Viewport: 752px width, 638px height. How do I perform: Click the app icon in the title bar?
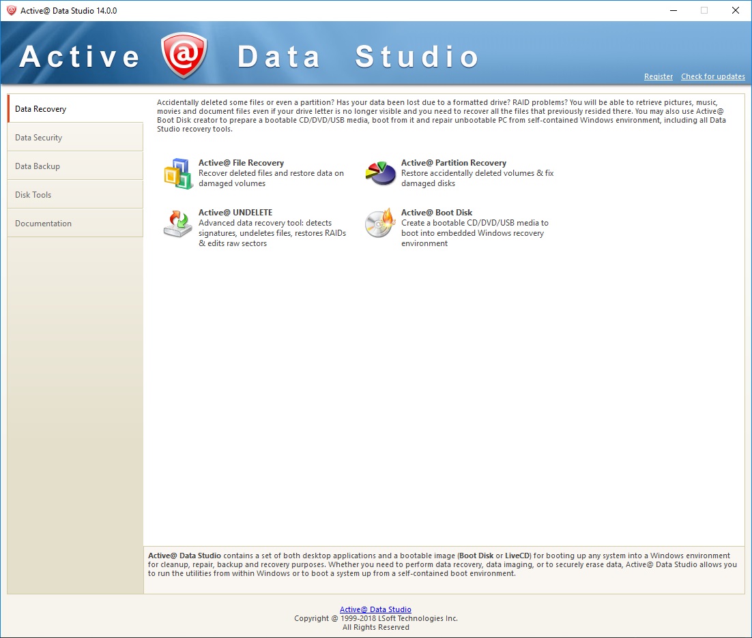point(11,10)
